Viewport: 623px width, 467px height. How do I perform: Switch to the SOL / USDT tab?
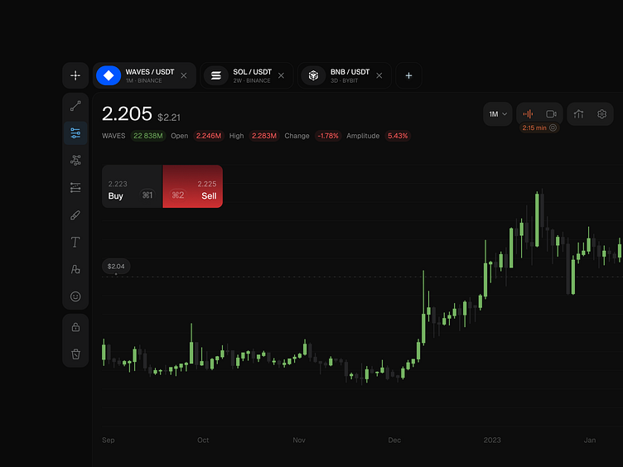[247, 75]
